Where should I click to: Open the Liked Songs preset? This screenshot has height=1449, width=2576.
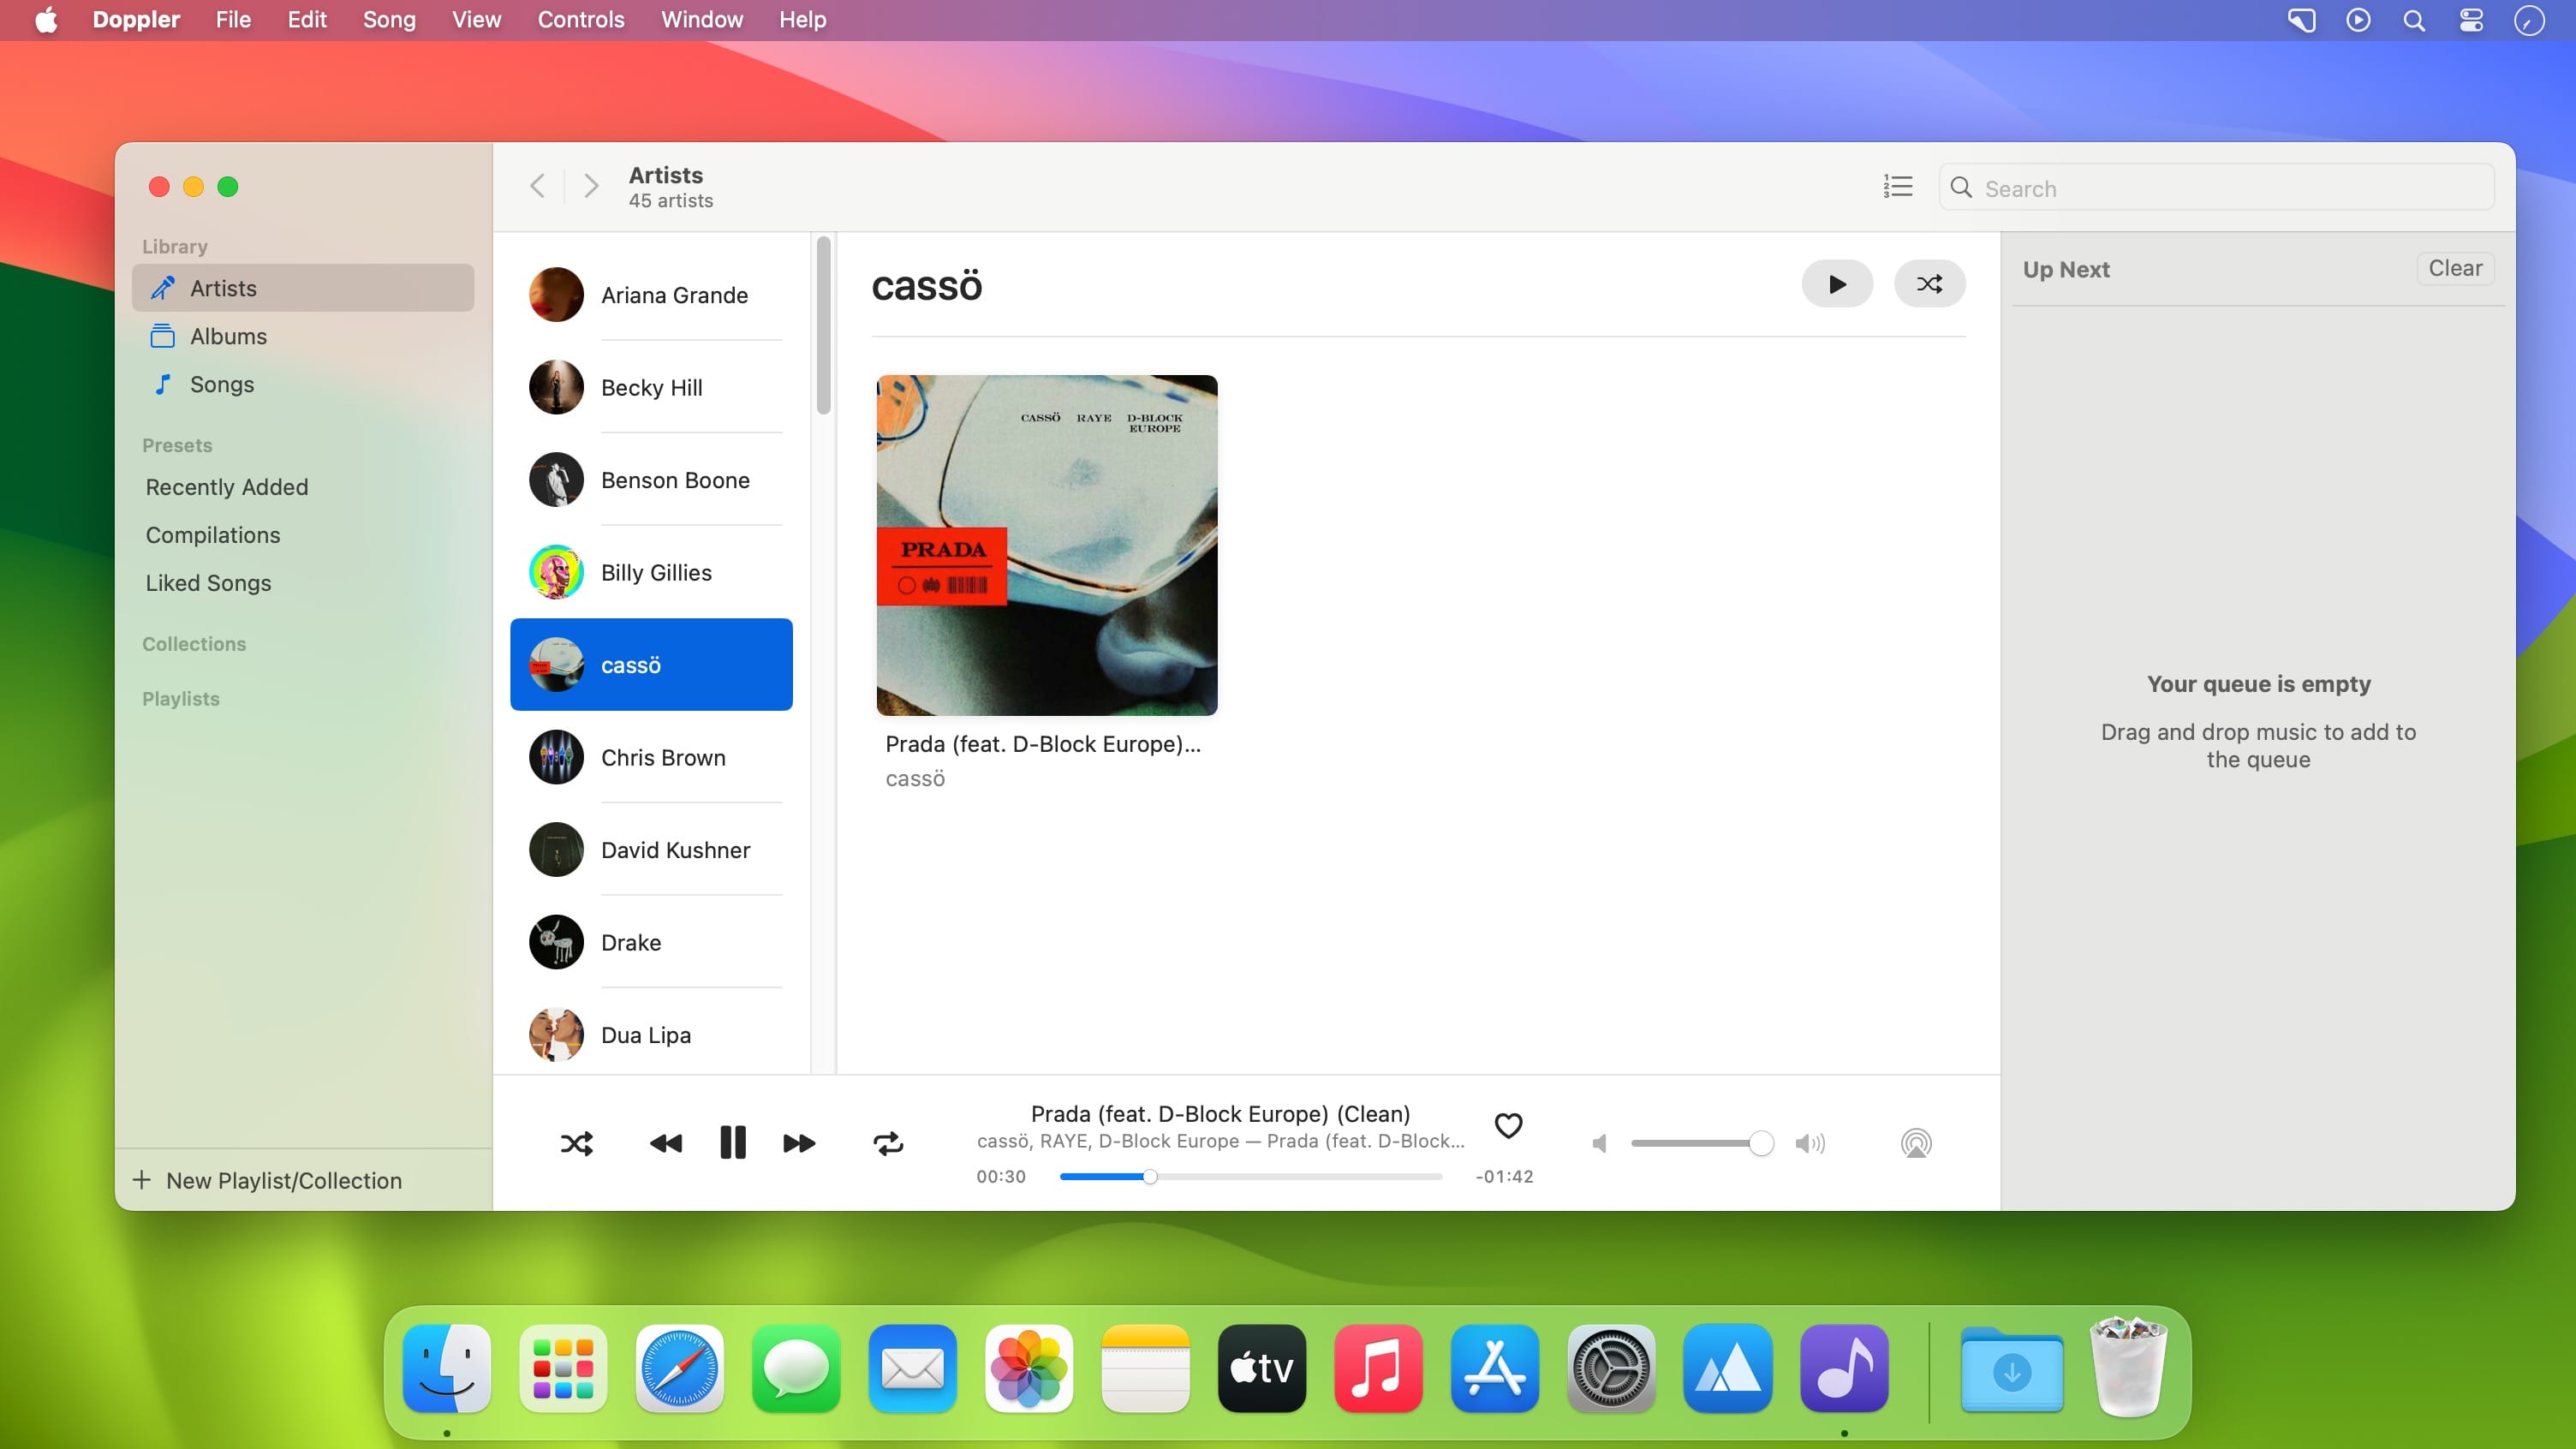pyautogui.click(x=208, y=583)
